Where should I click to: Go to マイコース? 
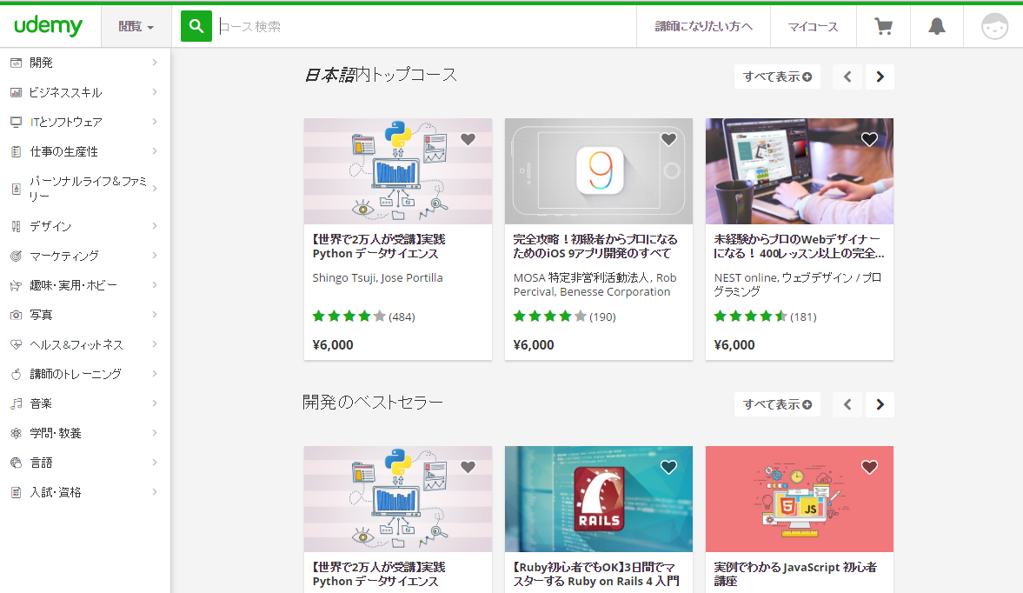click(813, 27)
